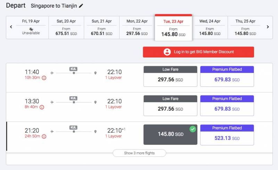Click the pencil edit route icon
This screenshot has width=278, height=170.
[x=81, y=6]
